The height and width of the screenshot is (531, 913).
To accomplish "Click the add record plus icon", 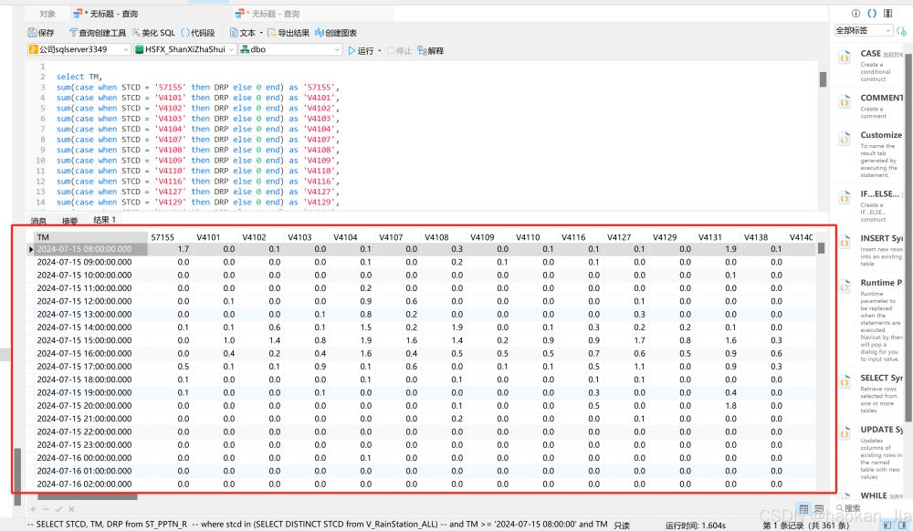I will (x=33, y=509).
